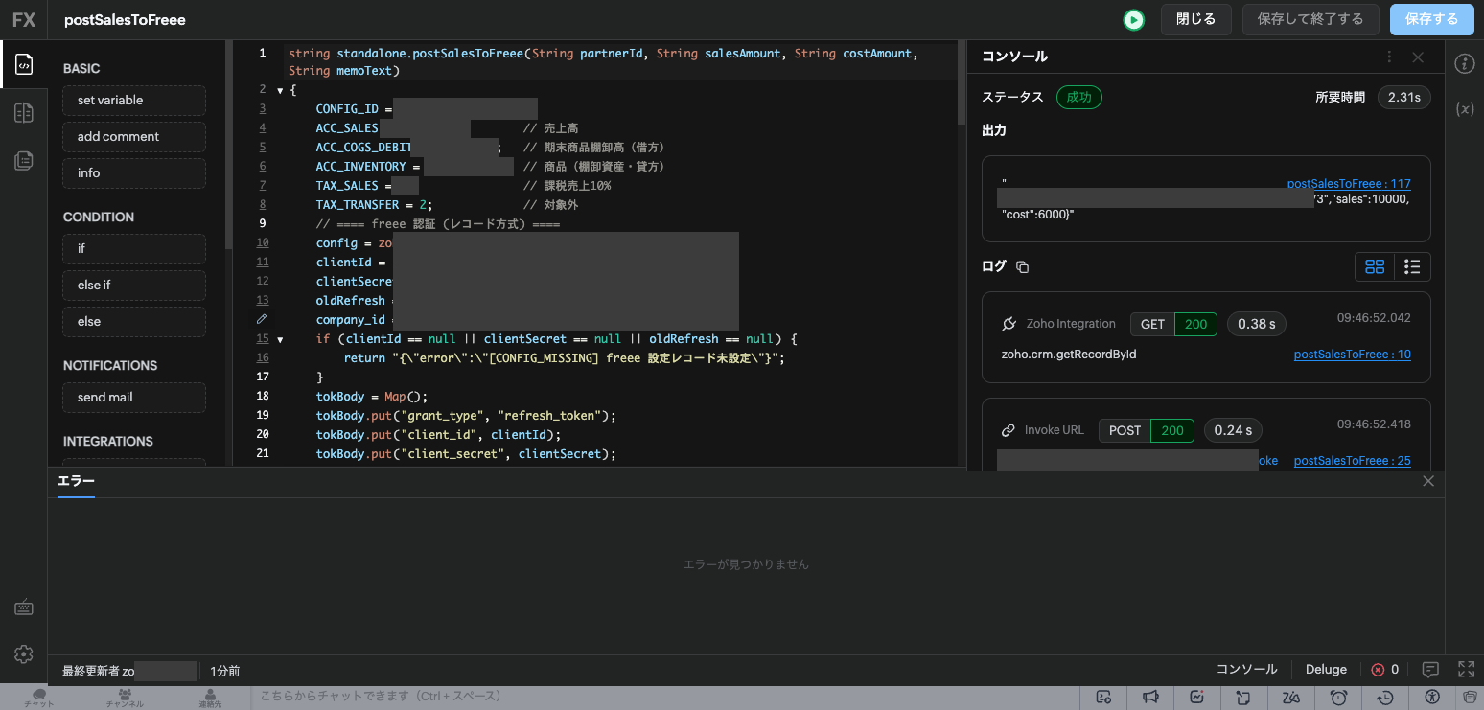The image size is (1484, 710).
Task: Close the error panel
Action: pyautogui.click(x=1428, y=481)
